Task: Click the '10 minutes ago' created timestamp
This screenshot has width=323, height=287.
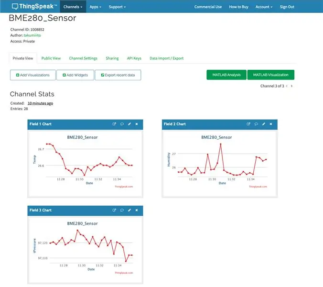Action: 40,103
